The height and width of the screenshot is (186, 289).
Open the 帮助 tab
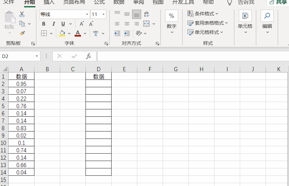[x=208, y=2]
